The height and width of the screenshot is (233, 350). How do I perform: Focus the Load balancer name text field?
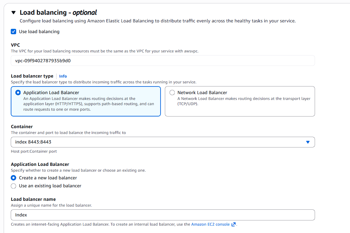pos(163,215)
